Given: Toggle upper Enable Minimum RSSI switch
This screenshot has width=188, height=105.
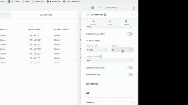Looking at the screenshot, I should coord(129,34).
